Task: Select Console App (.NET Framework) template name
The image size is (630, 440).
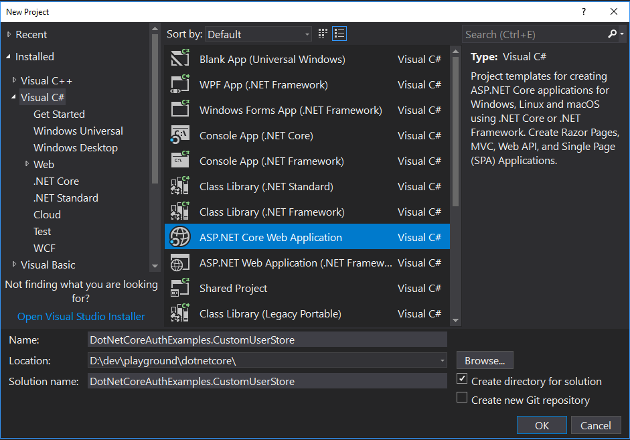Action: tap(272, 161)
